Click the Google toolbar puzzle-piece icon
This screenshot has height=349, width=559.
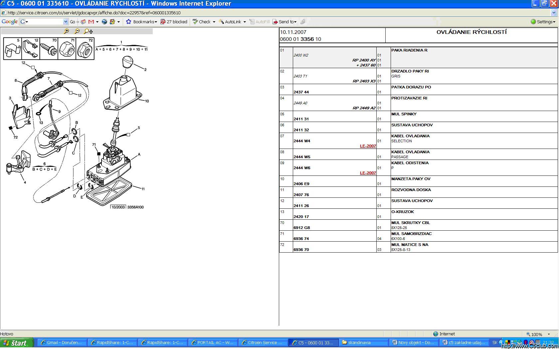pyautogui.click(x=112, y=22)
